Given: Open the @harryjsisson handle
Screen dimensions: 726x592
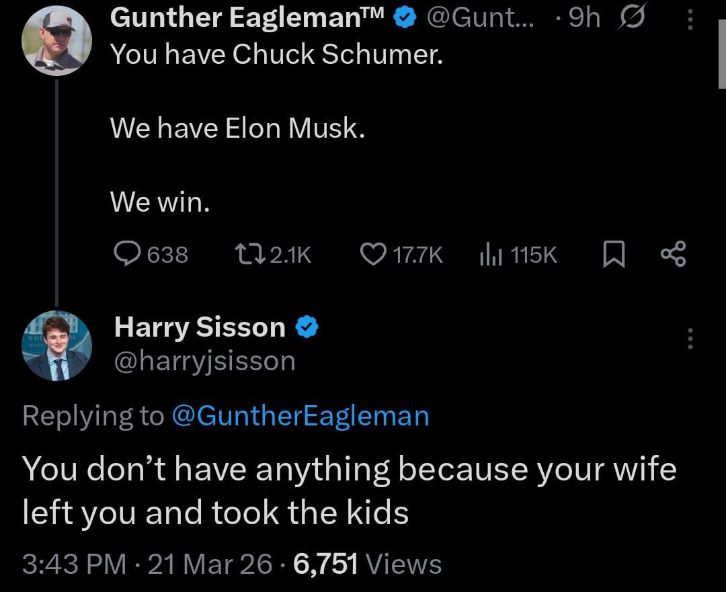Looking at the screenshot, I should click(205, 361).
